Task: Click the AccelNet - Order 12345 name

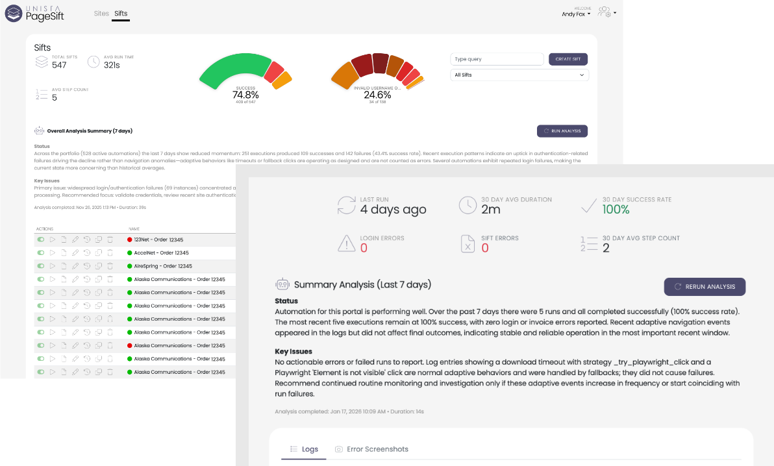Action: point(162,252)
